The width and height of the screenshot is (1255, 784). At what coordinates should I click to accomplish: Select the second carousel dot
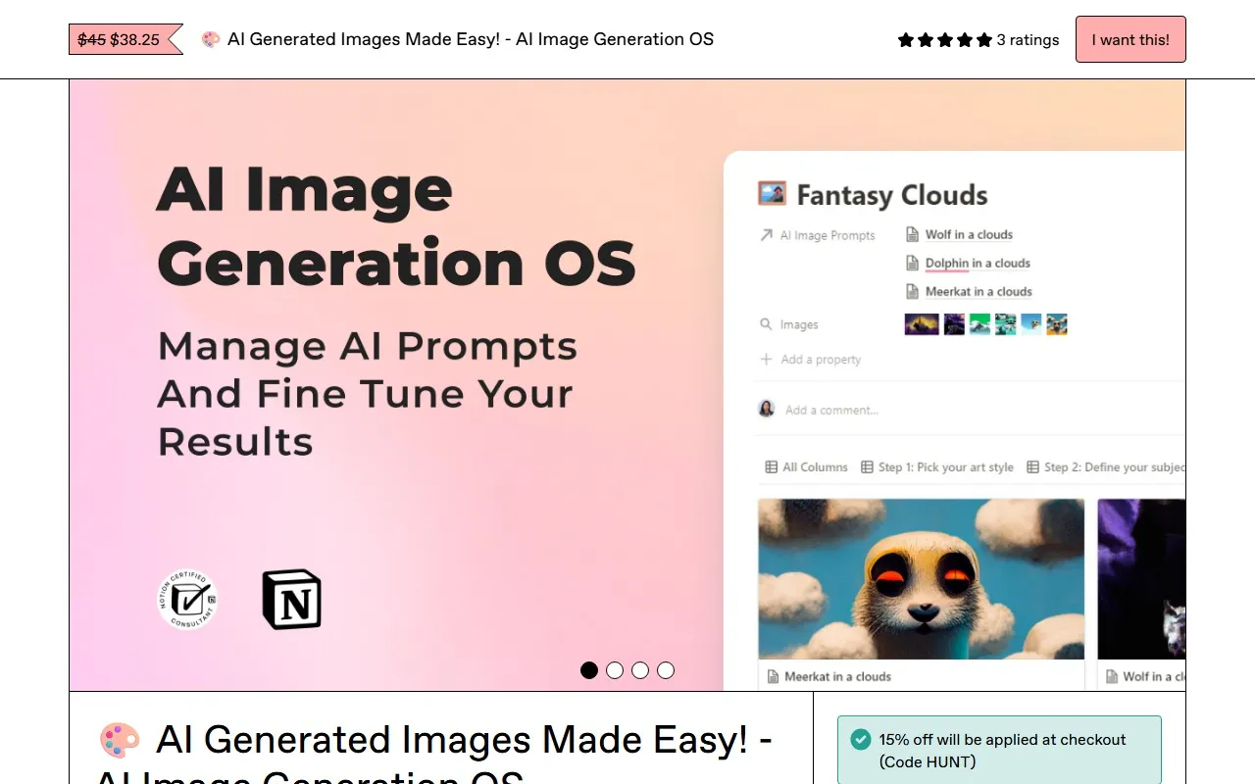(615, 670)
